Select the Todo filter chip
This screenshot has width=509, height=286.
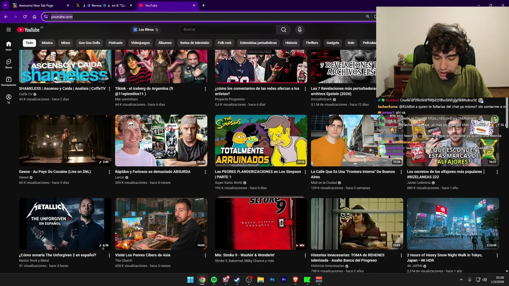(29, 43)
